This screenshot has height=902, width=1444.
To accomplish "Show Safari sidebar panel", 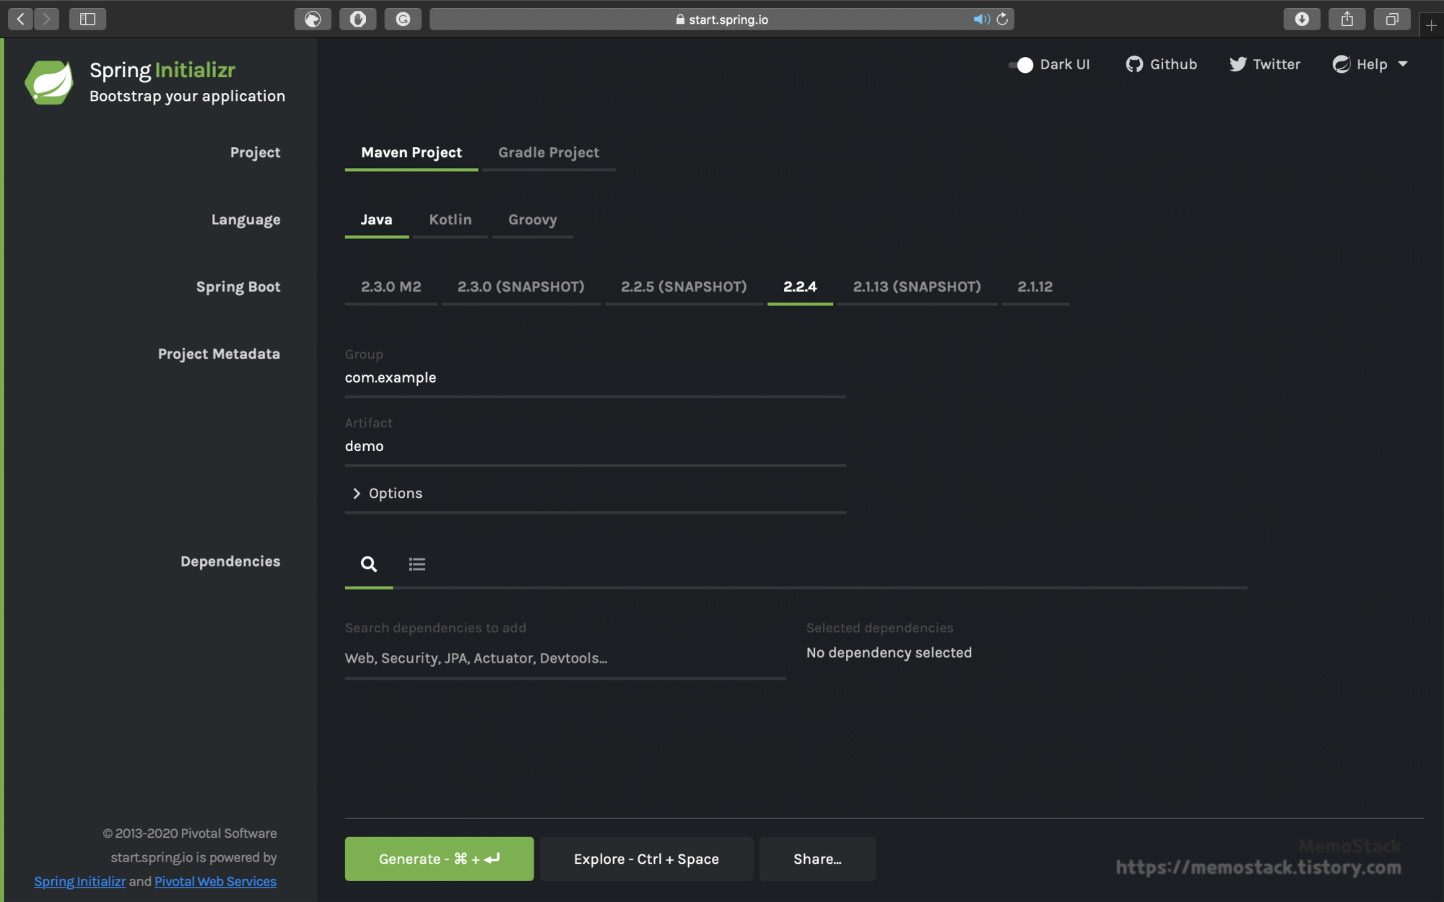I will 87,19.
